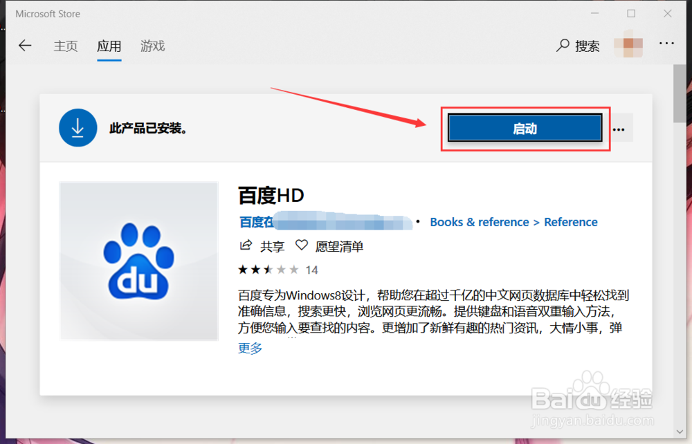The width and height of the screenshot is (692, 444).
Task: Click the 搜索 magnifier search button
Action: [x=578, y=46]
